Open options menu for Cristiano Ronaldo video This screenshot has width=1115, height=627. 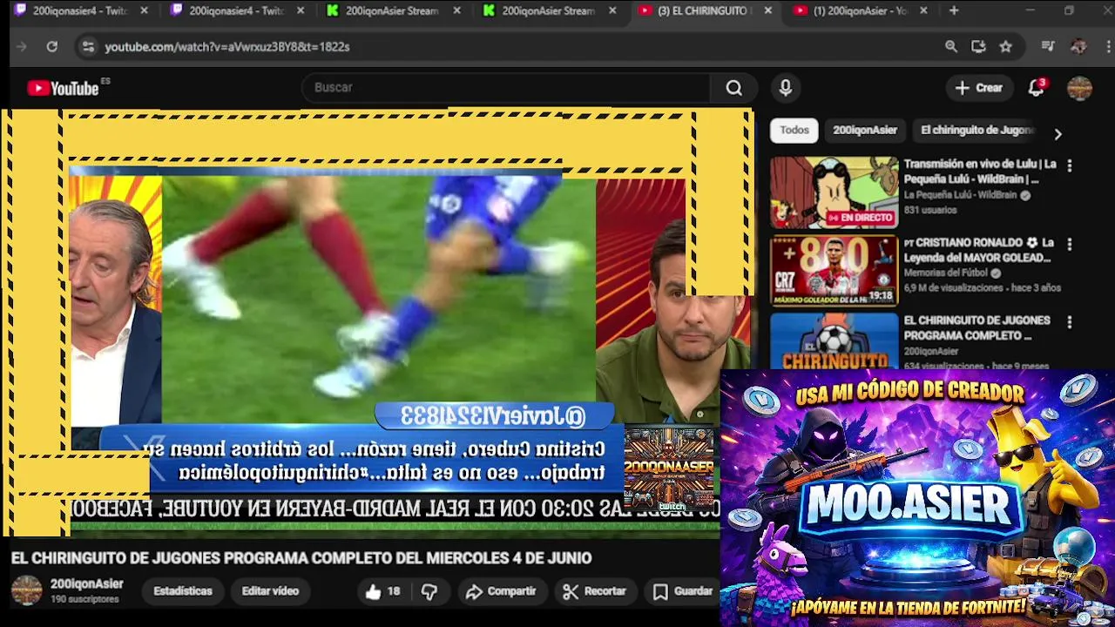coord(1070,245)
